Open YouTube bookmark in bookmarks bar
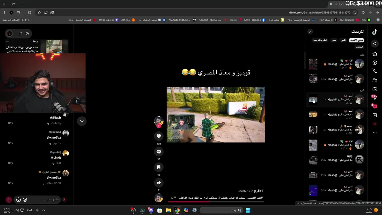Viewport: 382px width, 215px height. point(349,20)
